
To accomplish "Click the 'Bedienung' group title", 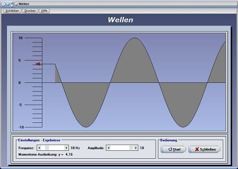I will point(169,140).
